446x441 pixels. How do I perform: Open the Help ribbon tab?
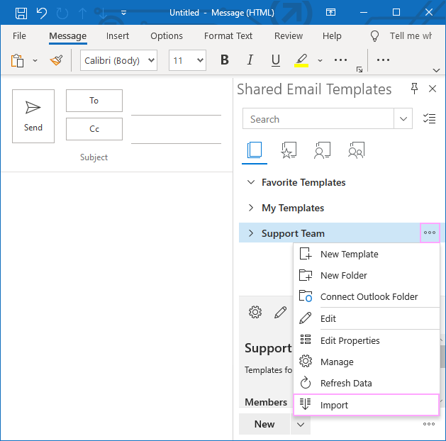(x=332, y=36)
